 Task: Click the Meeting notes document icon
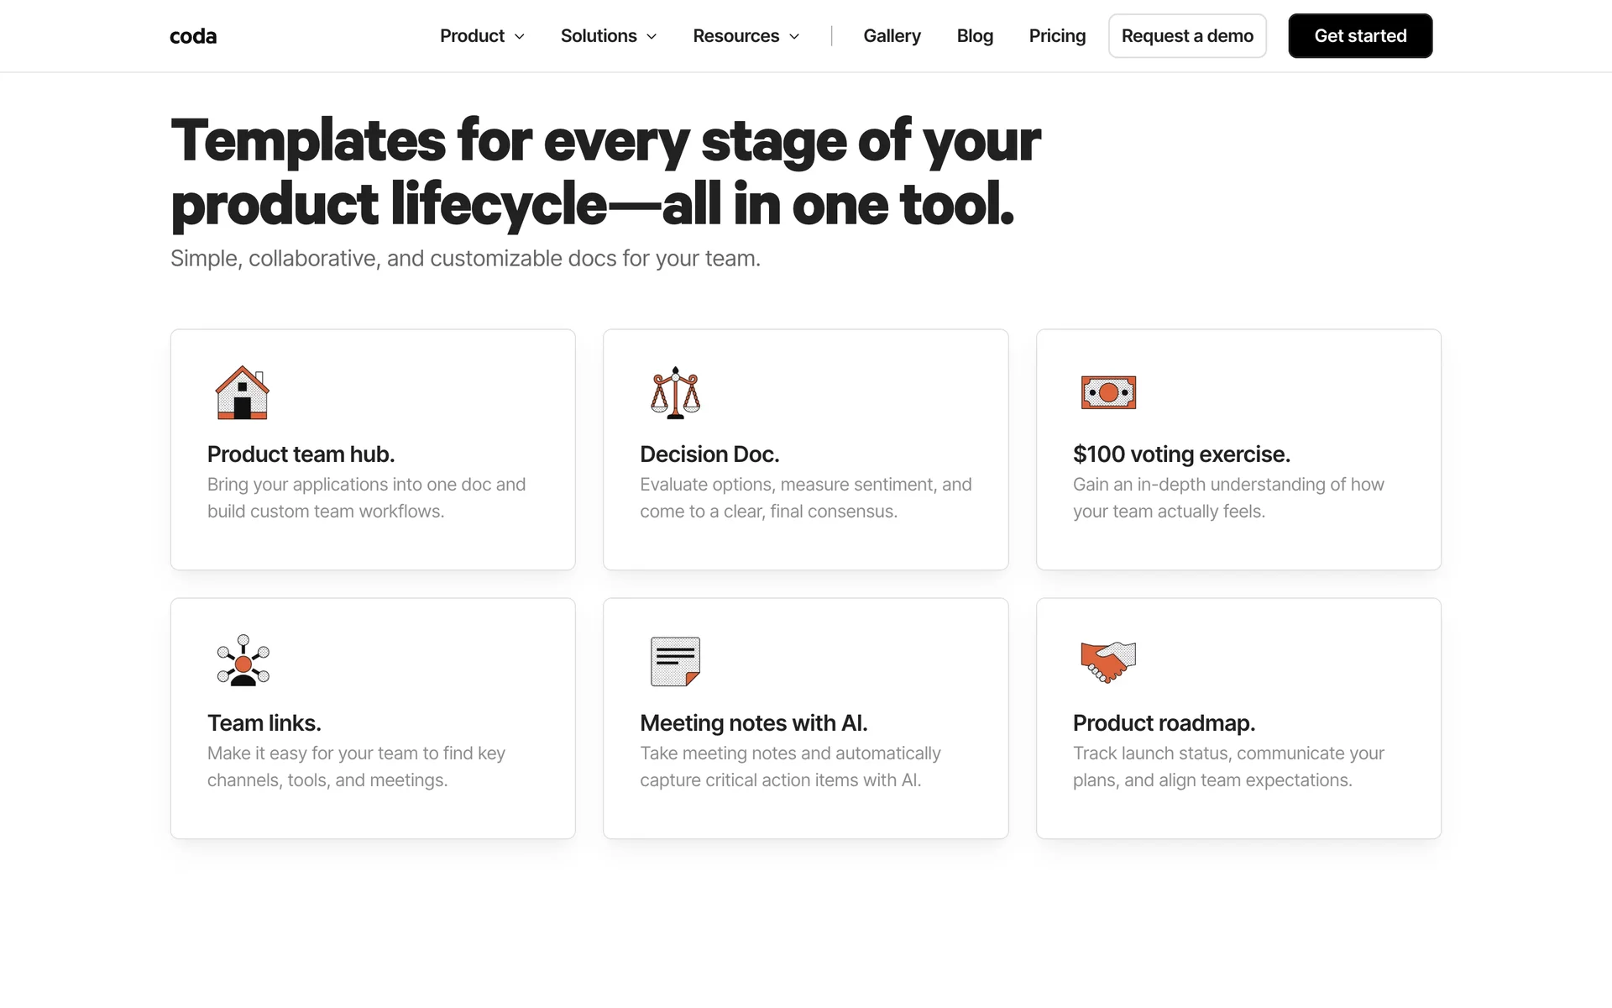click(675, 661)
